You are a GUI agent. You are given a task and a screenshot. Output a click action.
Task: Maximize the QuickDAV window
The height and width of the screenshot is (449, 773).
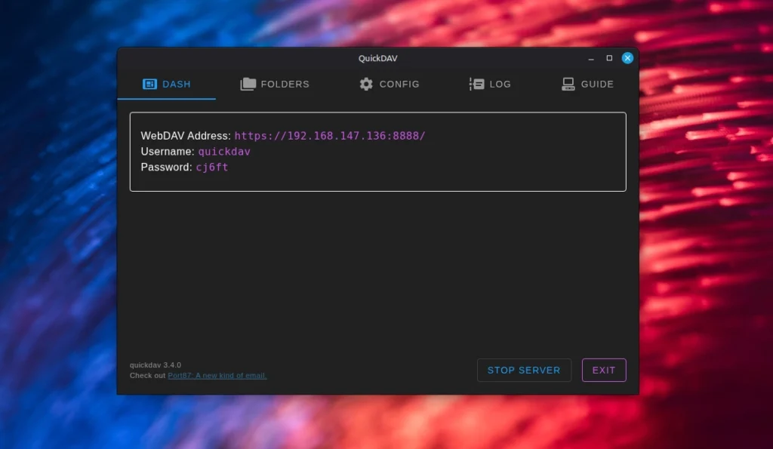[608, 58]
